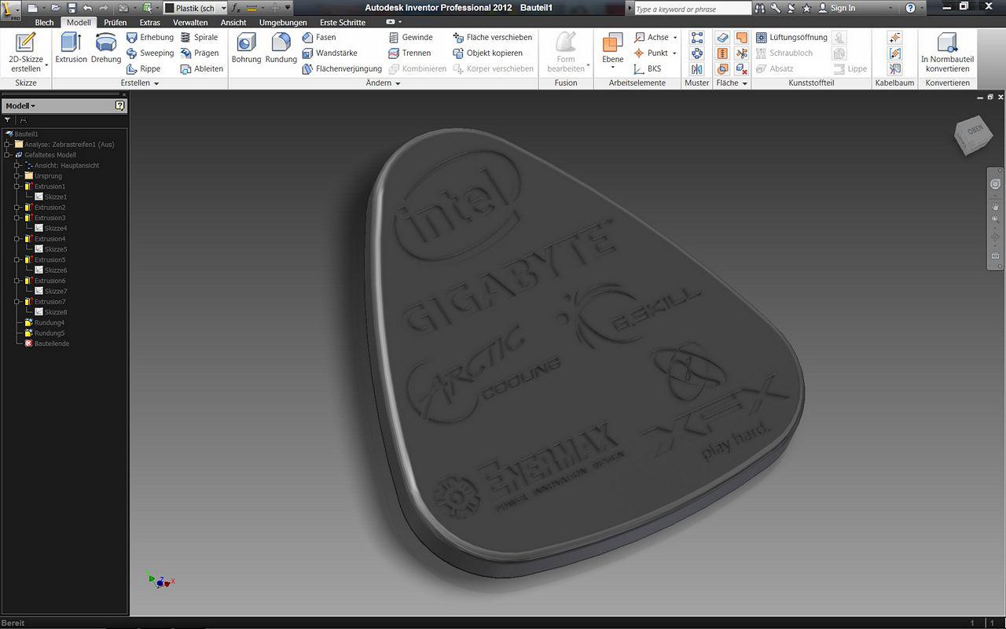Choose the Erhebung loft tool

click(x=150, y=37)
